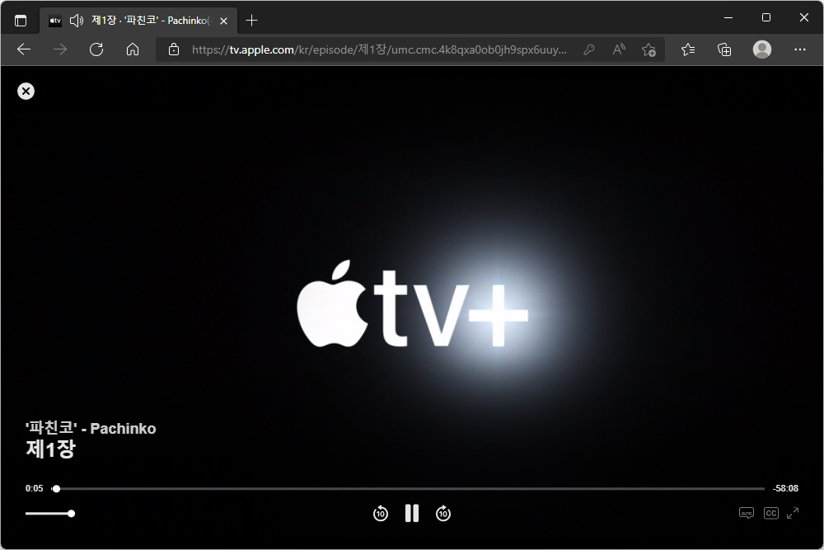The height and width of the screenshot is (550, 824).
Task: Add this page to favorites
Action: [648, 49]
